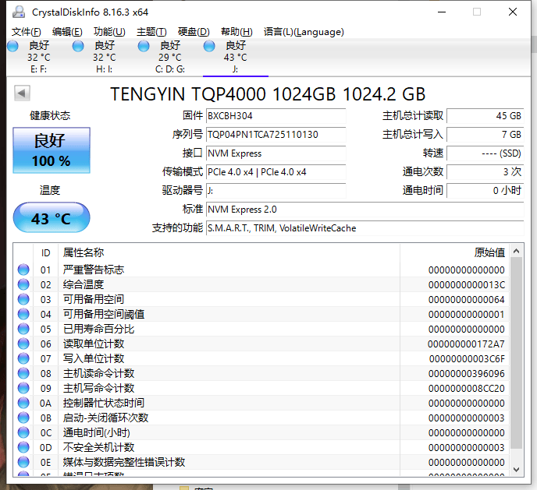Image resolution: width=537 pixels, height=490 pixels.
Task: Select the H: I: disk tab
Action: (104, 58)
